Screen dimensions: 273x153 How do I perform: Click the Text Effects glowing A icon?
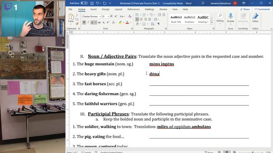[x=113, y=23]
